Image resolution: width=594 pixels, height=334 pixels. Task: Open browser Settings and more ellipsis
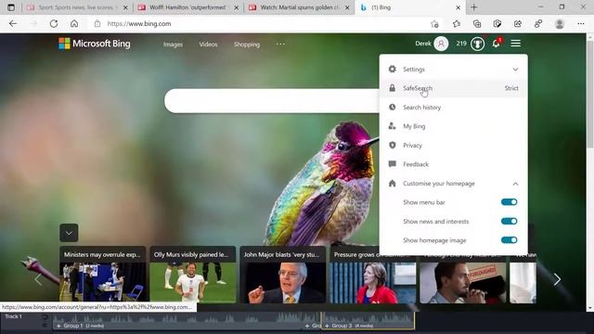coord(581,24)
